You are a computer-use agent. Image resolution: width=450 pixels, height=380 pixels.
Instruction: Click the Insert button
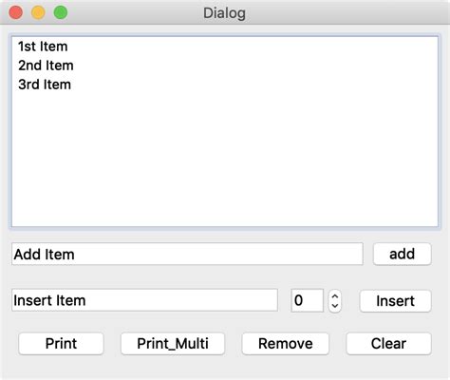[x=395, y=301]
